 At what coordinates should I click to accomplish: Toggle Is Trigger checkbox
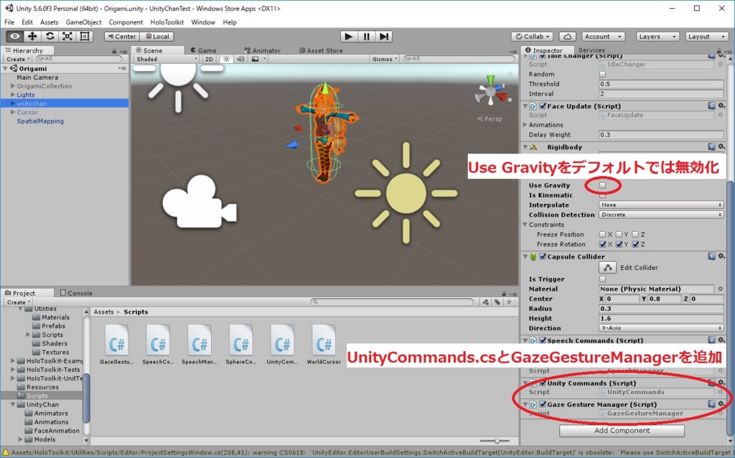coord(602,279)
